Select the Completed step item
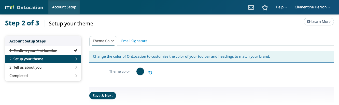The image size is (339, 105). pos(43,76)
